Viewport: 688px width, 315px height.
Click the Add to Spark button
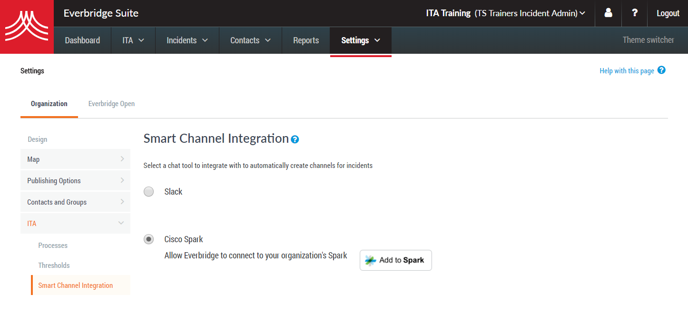[396, 260]
